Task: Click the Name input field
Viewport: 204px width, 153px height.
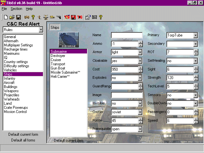Action: click(x=127, y=35)
